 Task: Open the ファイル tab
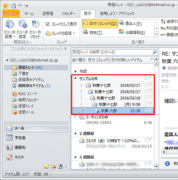point(11,13)
